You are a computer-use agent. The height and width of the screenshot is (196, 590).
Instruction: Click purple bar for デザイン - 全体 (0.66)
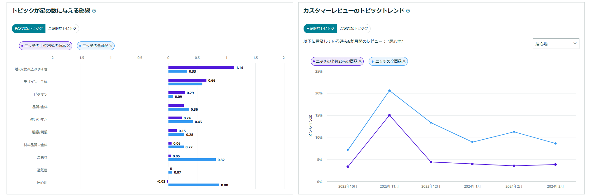tap(187, 80)
